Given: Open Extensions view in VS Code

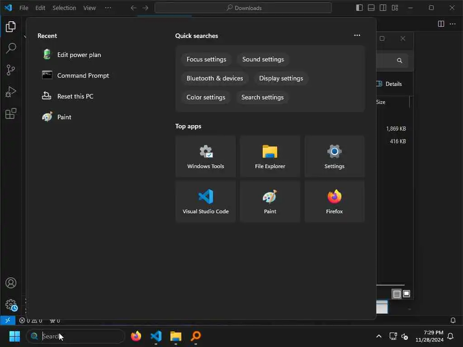Looking at the screenshot, I should pos(11,113).
